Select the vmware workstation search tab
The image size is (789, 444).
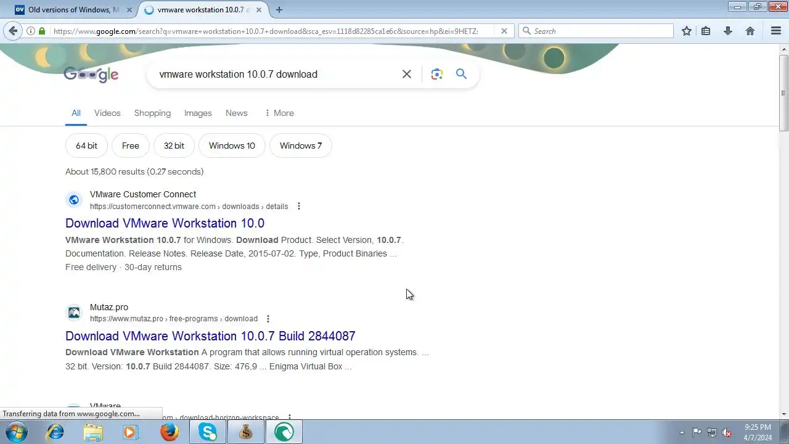pos(203,10)
